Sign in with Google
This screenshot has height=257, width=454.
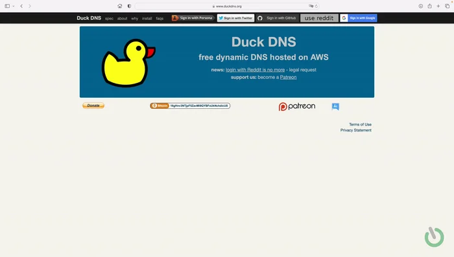pos(359,18)
